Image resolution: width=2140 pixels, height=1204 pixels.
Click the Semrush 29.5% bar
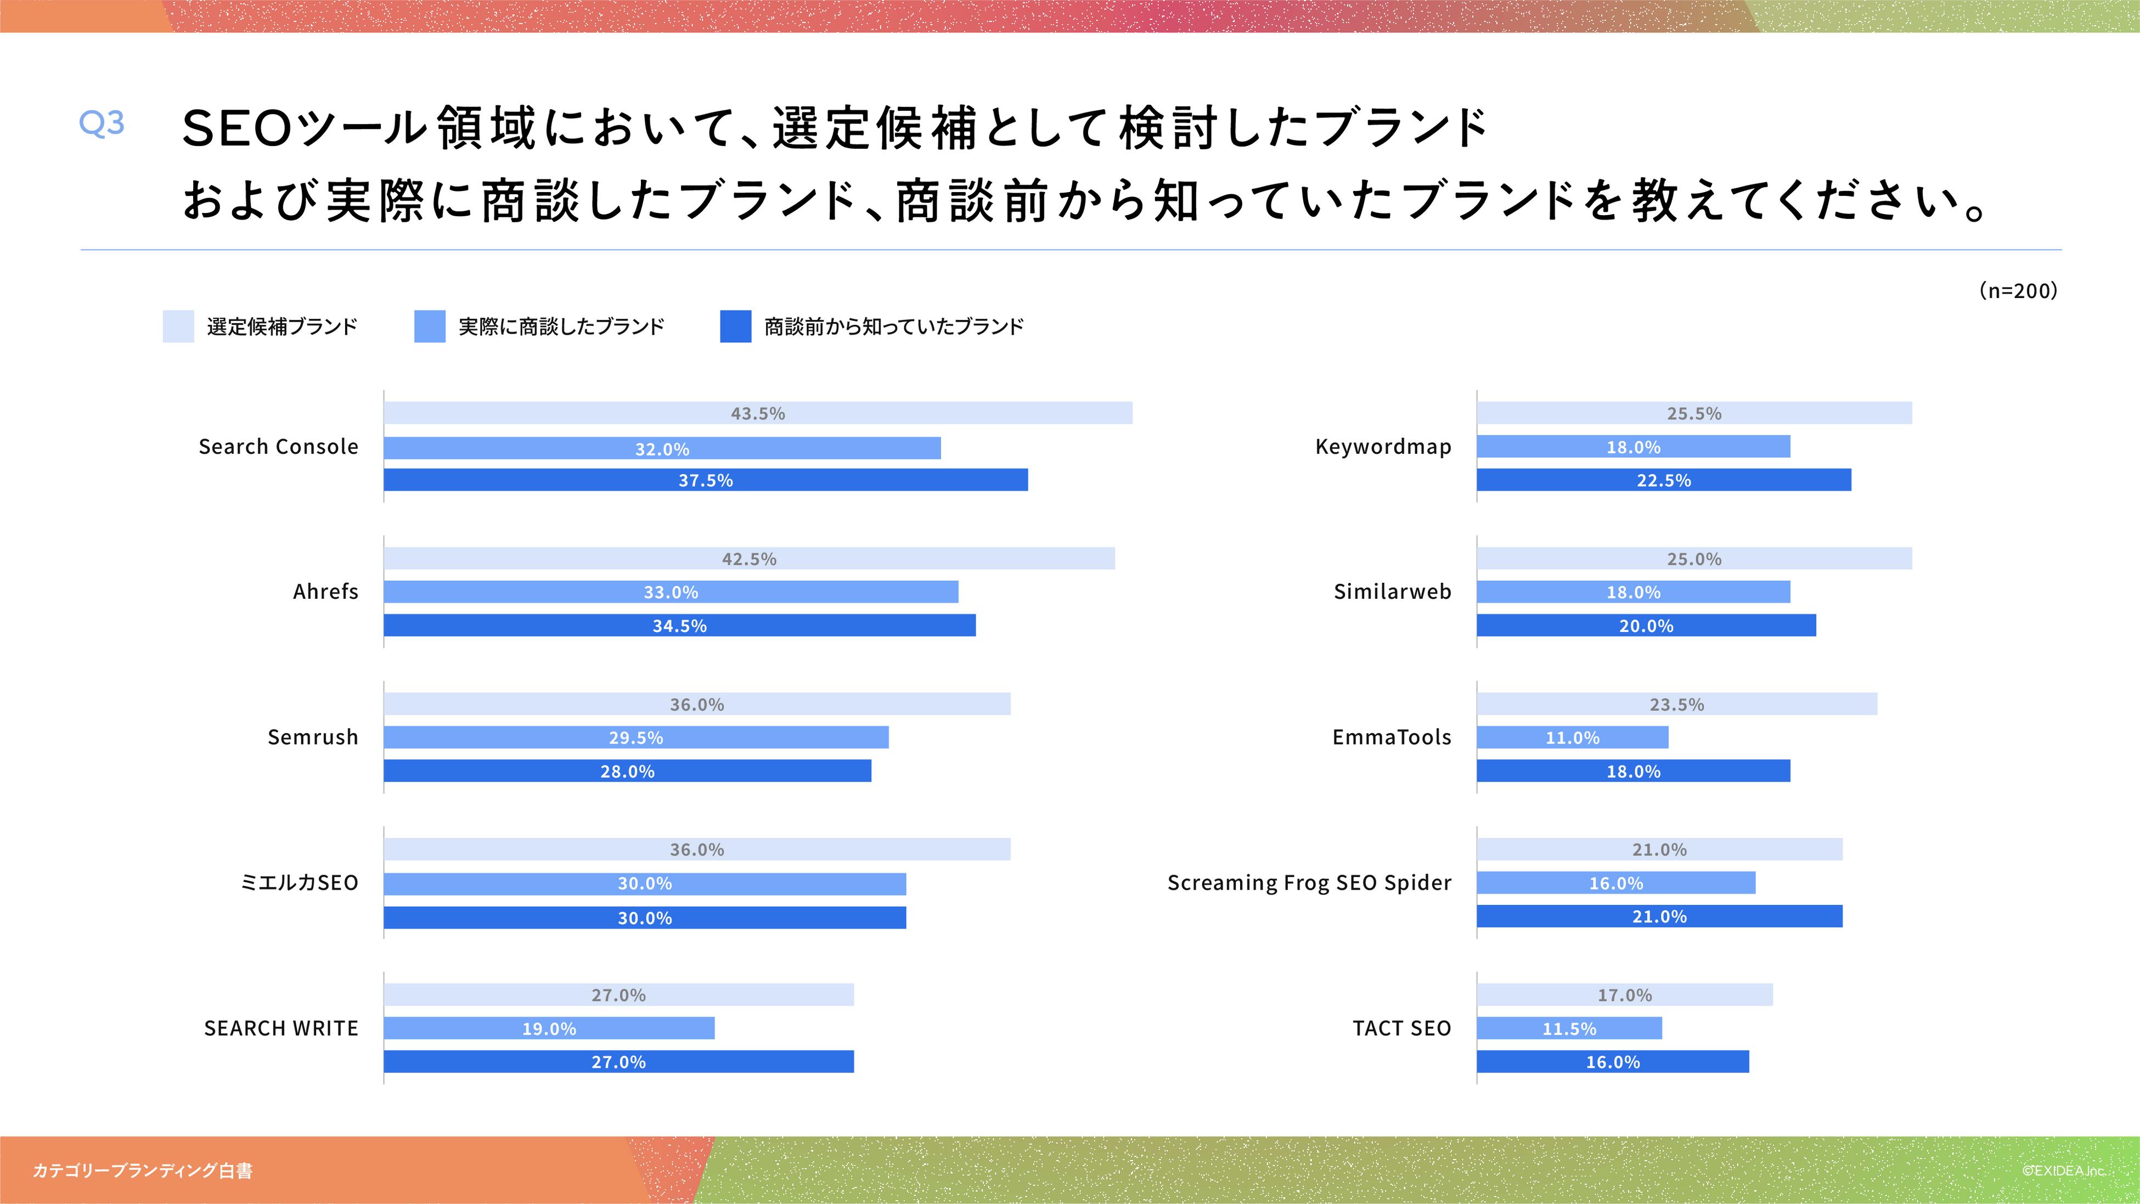635,737
